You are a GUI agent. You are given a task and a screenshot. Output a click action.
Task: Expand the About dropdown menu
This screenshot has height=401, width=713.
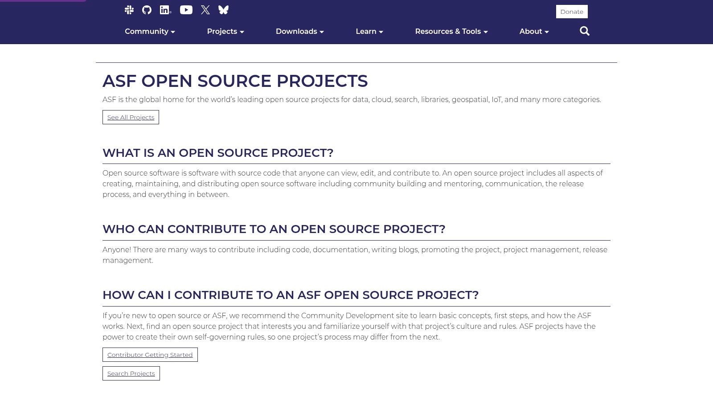[x=534, y=31]
